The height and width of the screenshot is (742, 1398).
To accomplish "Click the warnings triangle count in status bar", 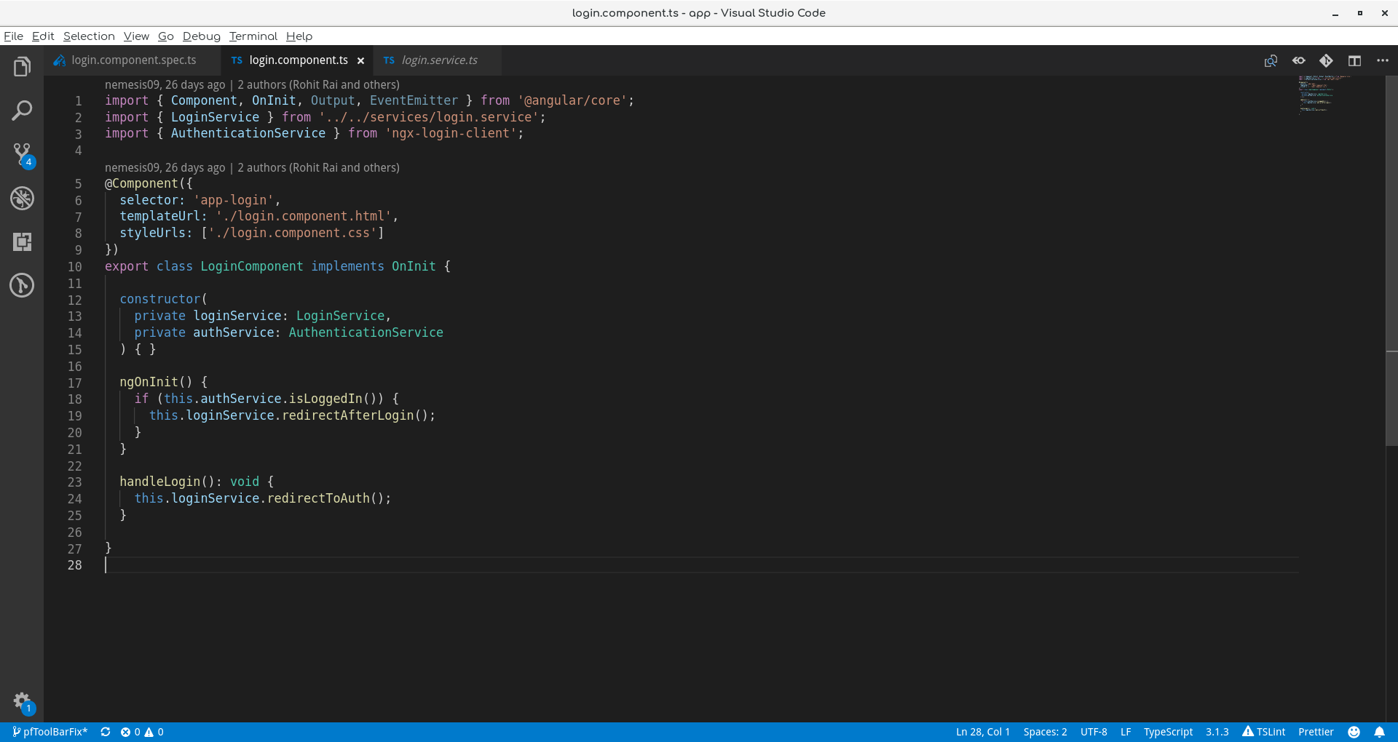I will click(x=154, y=732).
